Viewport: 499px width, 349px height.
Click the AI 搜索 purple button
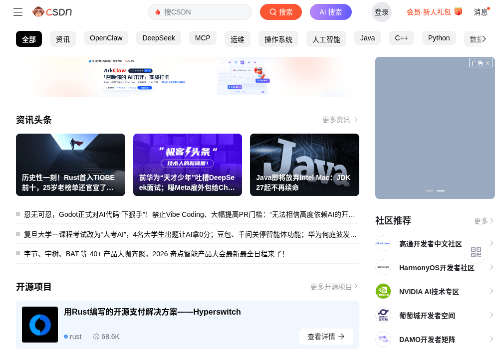(x=331, y=12)
